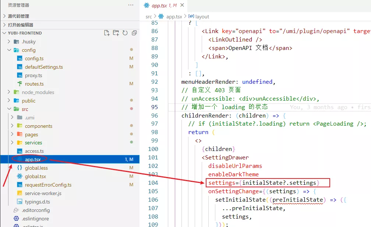
Task: Refresh the explorer file tree
Action: click(x=125, y=33)
